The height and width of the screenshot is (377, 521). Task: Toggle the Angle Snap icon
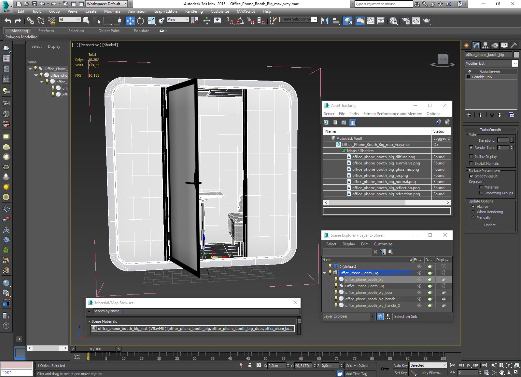coord(240,21)
